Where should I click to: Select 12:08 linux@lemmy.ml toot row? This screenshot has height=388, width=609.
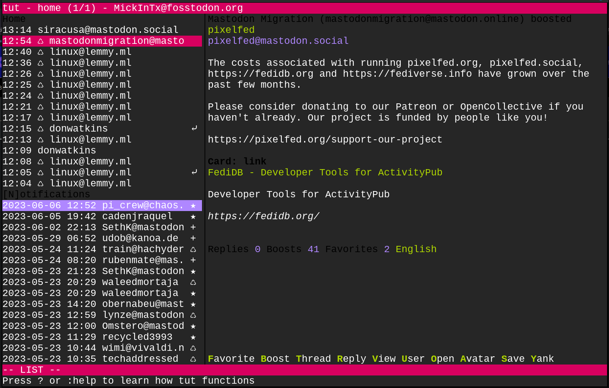click(102, 162)
